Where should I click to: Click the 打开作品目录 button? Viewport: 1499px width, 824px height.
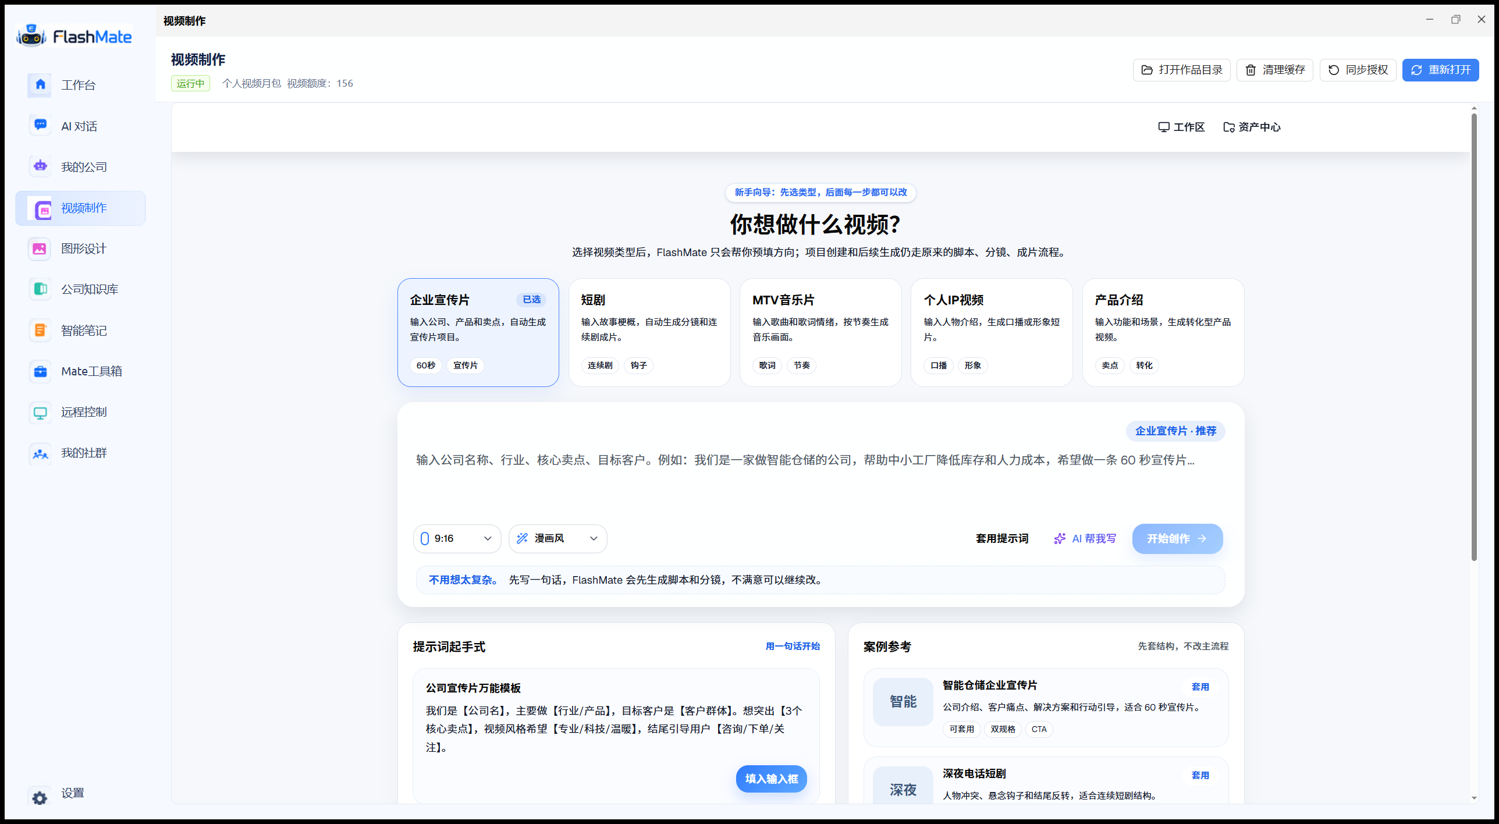click(x=1181, y=70)
